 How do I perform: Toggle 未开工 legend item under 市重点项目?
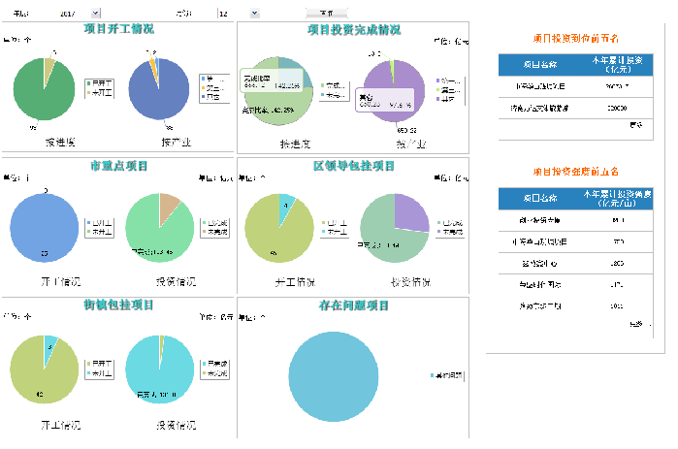point(102,233)
